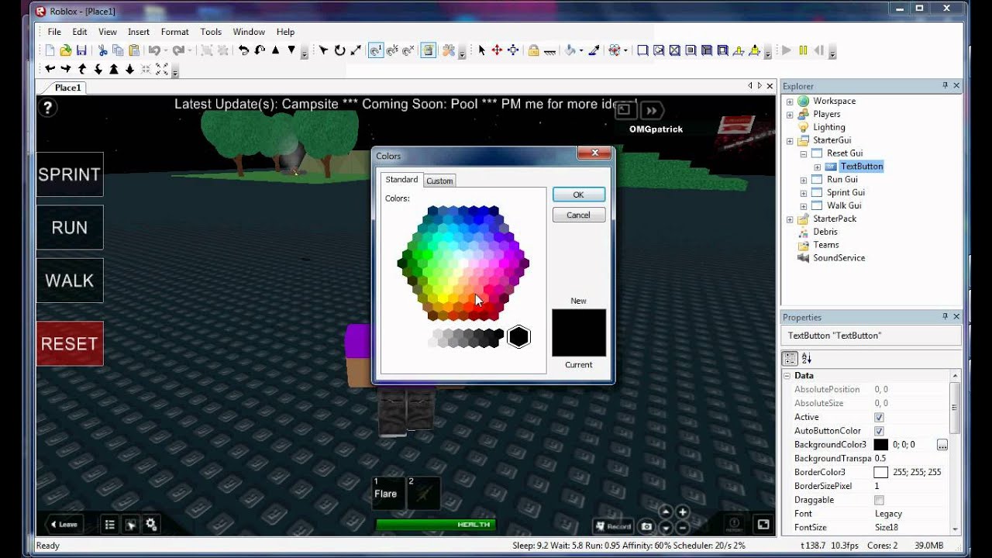
Task: Click the grayed Play triangle icon
Action: pos(787,50)
